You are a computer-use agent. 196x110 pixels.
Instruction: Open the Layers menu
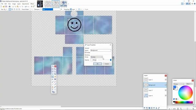(19, 4)
